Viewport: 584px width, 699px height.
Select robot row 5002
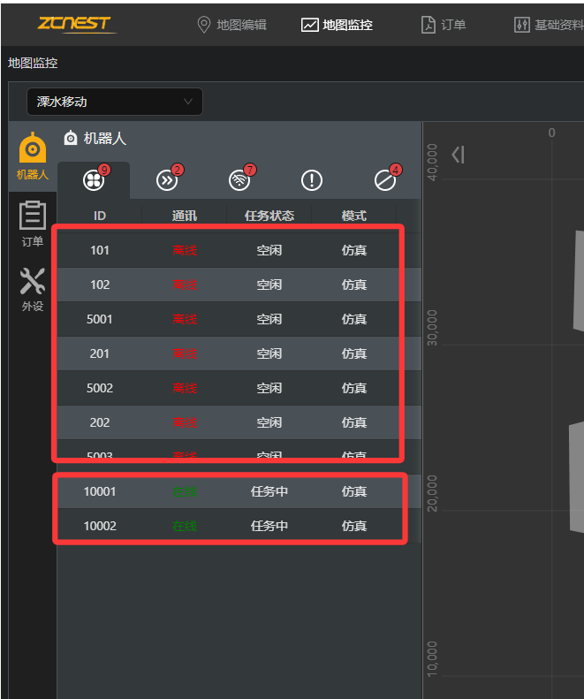[x=239, y=388]
